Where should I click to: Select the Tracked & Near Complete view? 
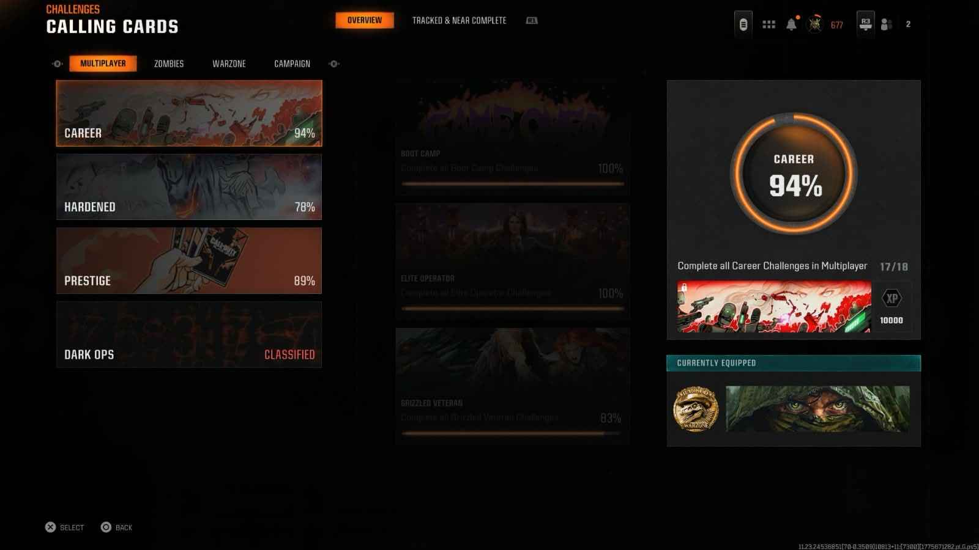point(459,20)
